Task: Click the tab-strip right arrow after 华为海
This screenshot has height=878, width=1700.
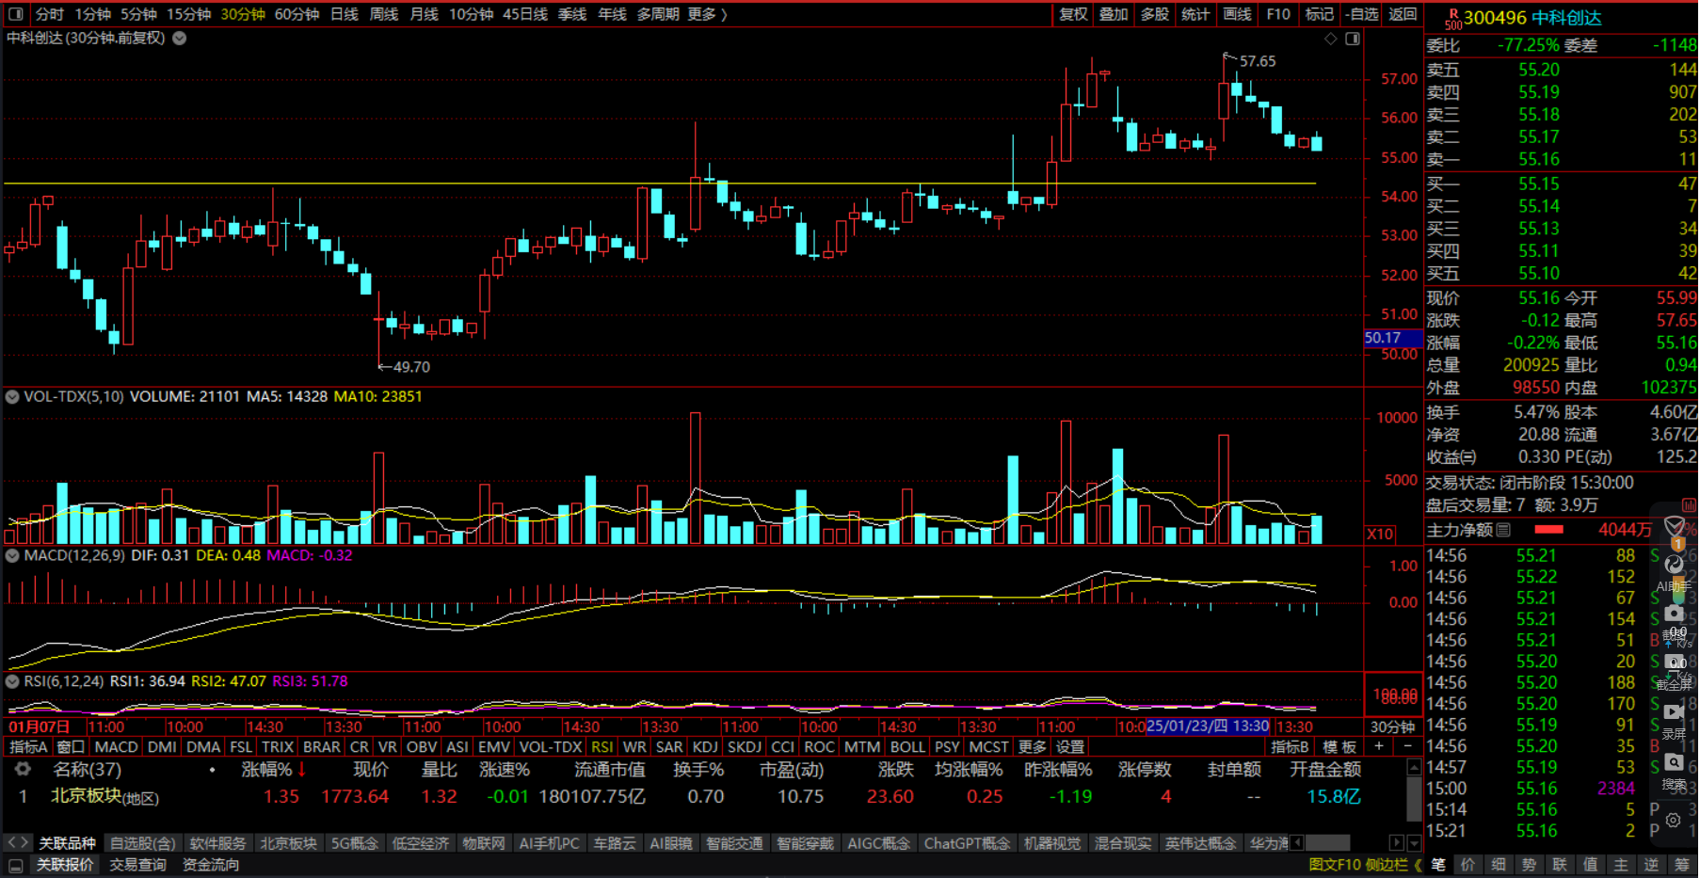Action: pos(1396,842)
